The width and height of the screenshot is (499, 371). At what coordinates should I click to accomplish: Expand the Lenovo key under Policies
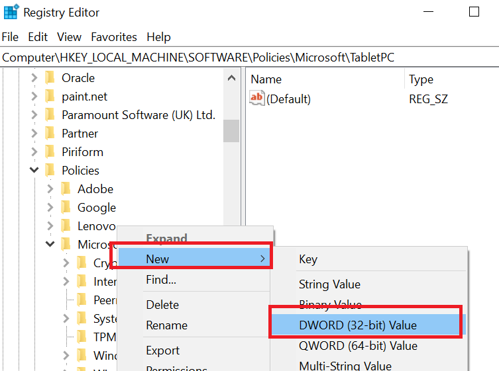point(50,226)
